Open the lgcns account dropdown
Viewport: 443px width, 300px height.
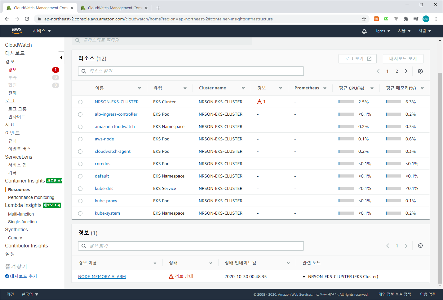click(383, 31)
